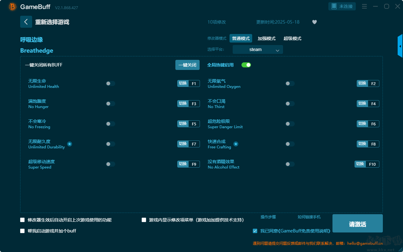The width and height of the screenshot is (403, 252).
Task: Click the GameBuff logo icon
Action: click(x=13, y=7)
